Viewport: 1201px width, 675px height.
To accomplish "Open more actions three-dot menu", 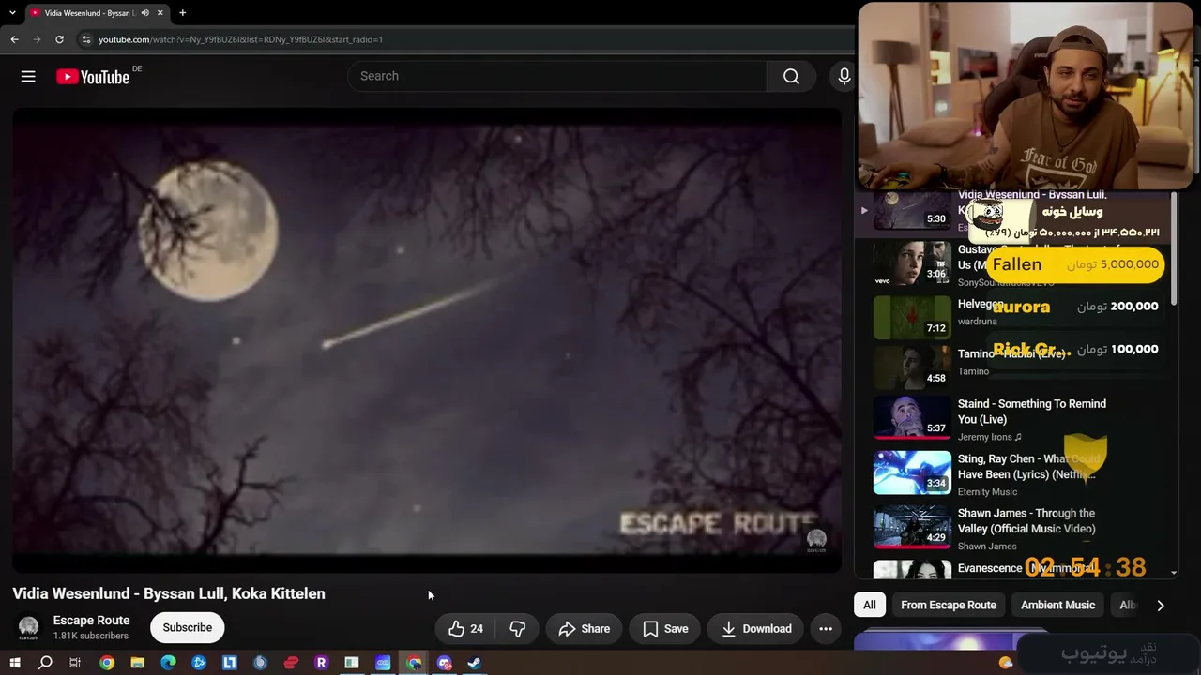I will [x=826, y=629].
